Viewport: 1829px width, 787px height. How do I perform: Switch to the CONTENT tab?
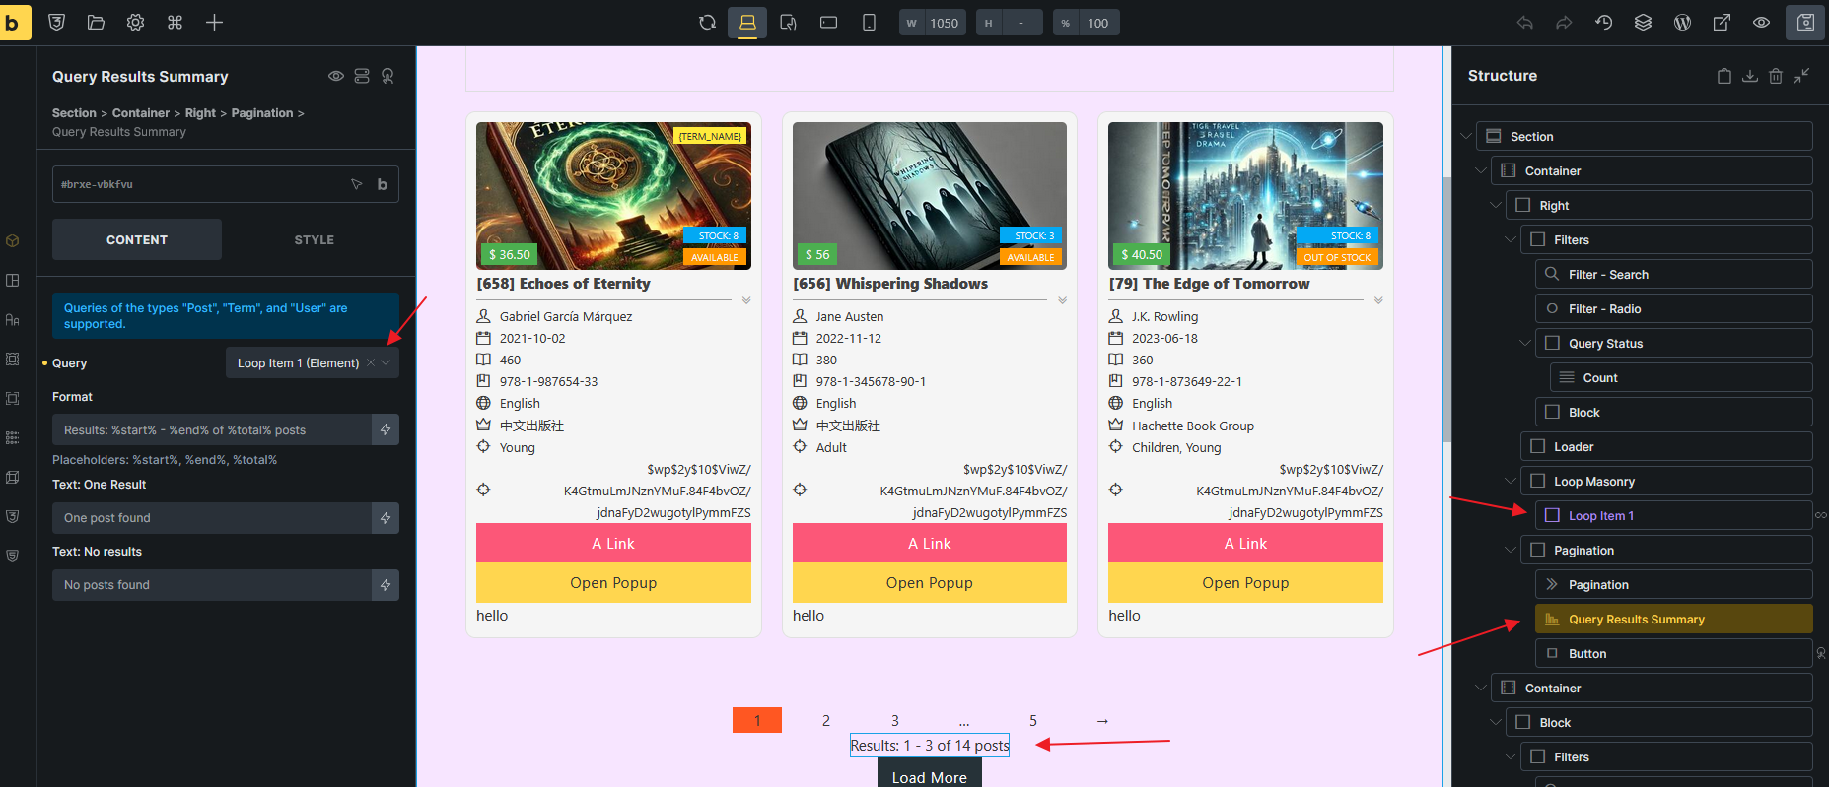[137, 239]
